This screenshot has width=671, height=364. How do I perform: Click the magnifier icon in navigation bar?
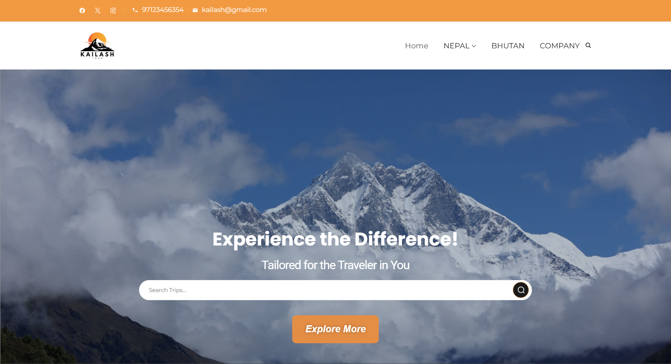(x=588, y=45)
